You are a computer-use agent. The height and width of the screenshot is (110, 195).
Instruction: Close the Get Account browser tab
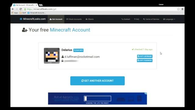coord(36,5)
